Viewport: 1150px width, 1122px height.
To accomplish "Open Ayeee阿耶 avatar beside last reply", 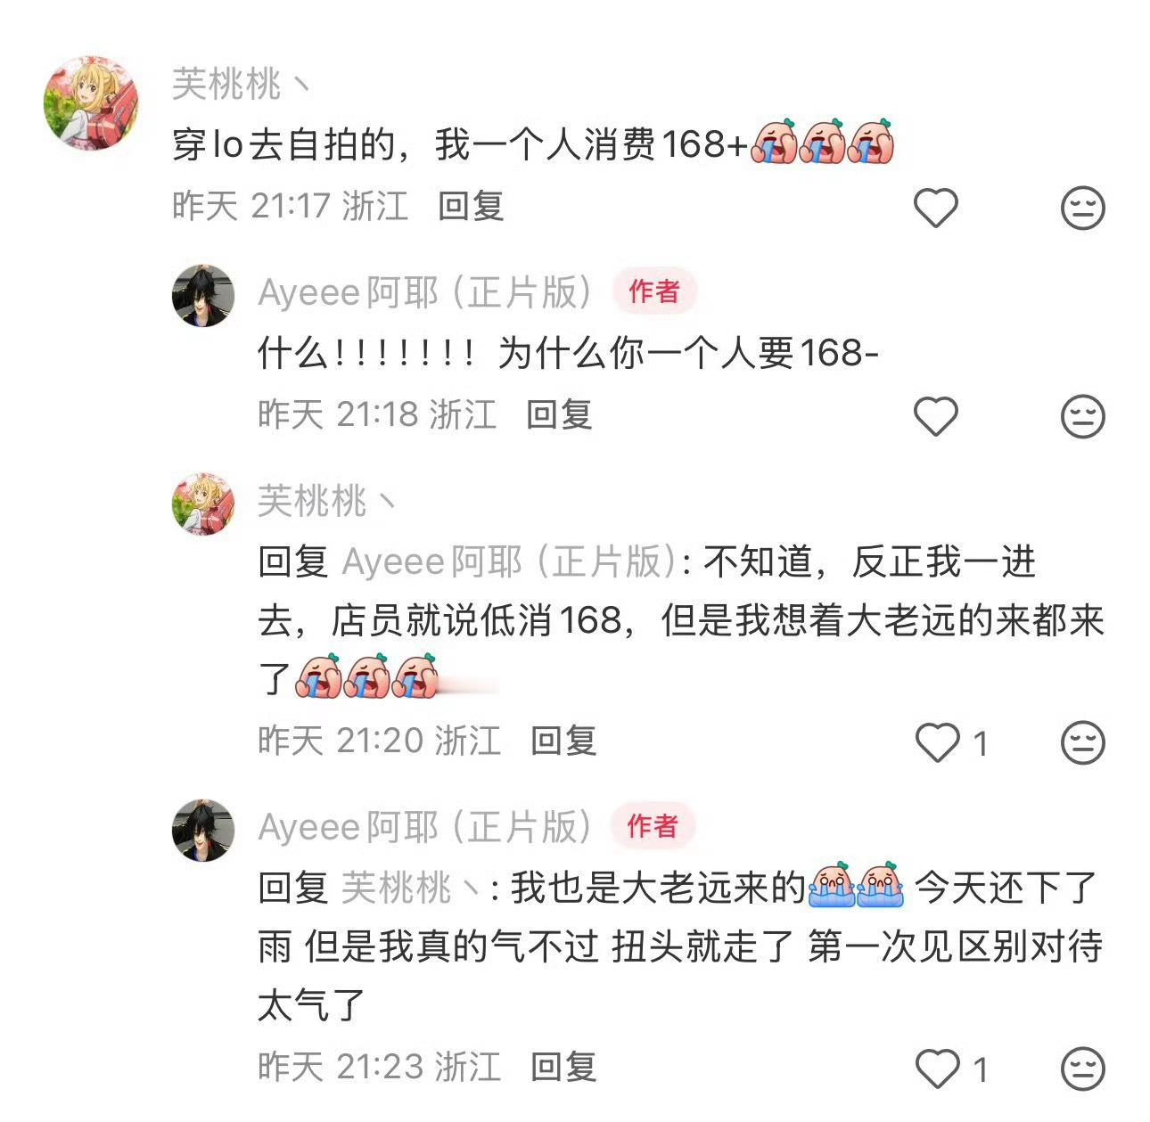I will point(203,831).
